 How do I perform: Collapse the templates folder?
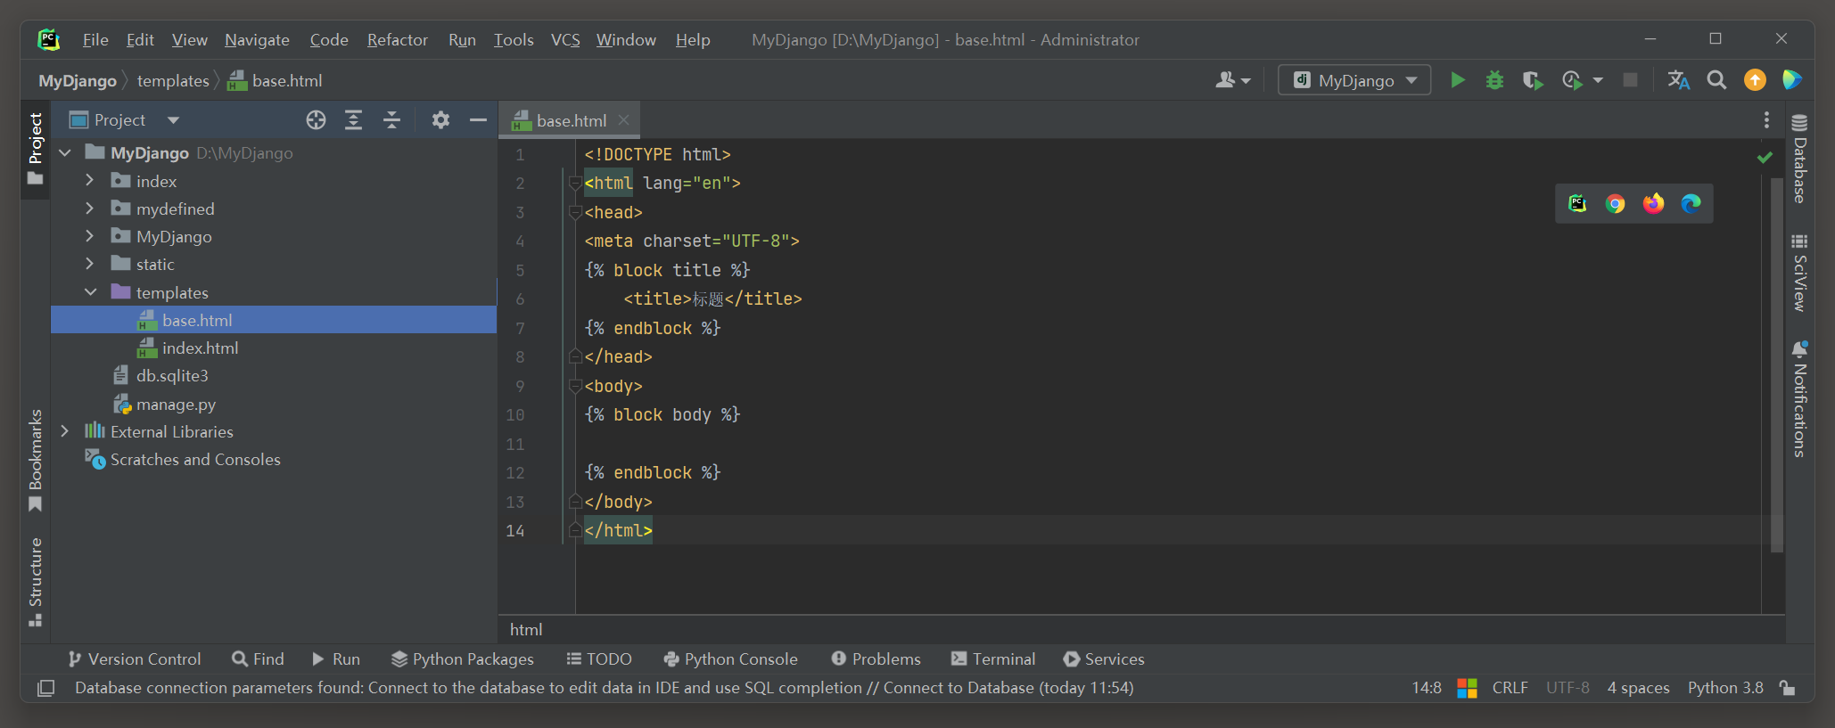90,292
